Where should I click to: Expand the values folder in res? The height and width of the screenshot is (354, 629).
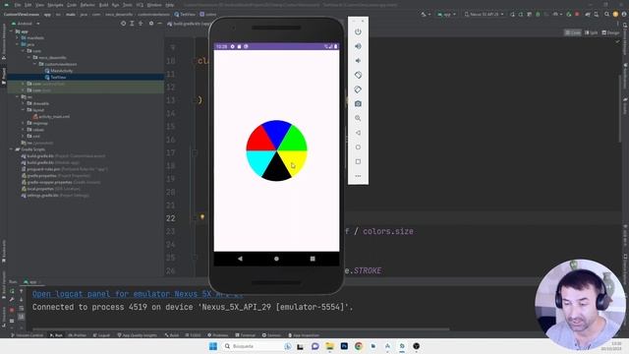click(24, 130)
